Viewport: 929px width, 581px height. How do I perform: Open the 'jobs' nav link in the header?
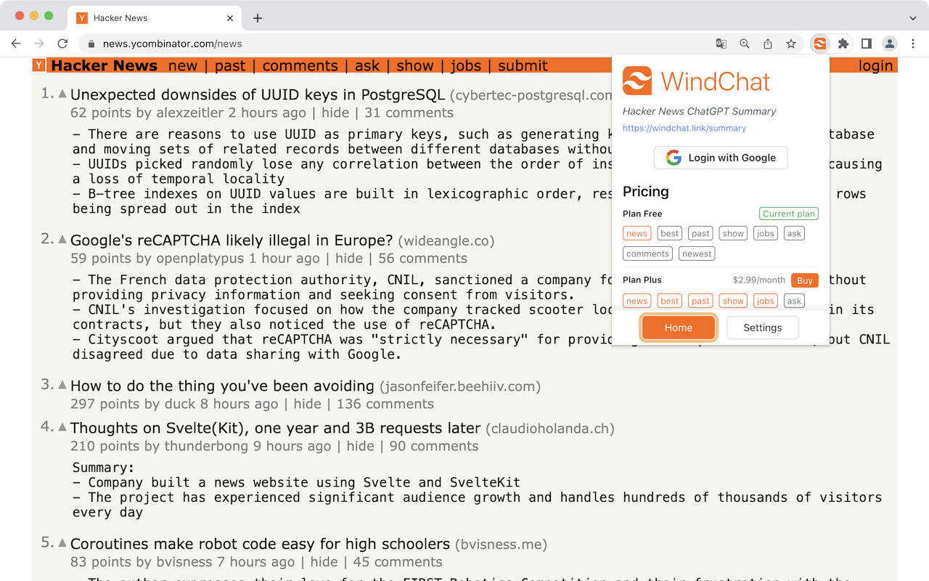(465, 66)
